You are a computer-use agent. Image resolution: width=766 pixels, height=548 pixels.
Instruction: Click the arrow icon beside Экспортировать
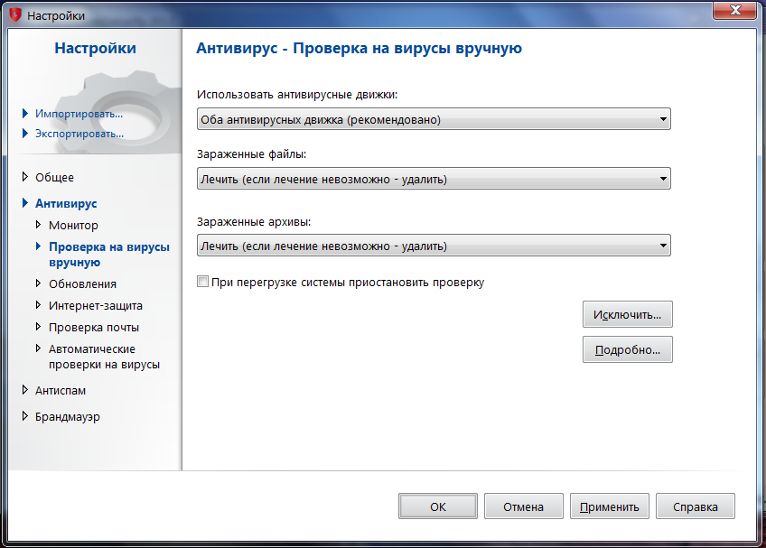click(x=25, y=134)
